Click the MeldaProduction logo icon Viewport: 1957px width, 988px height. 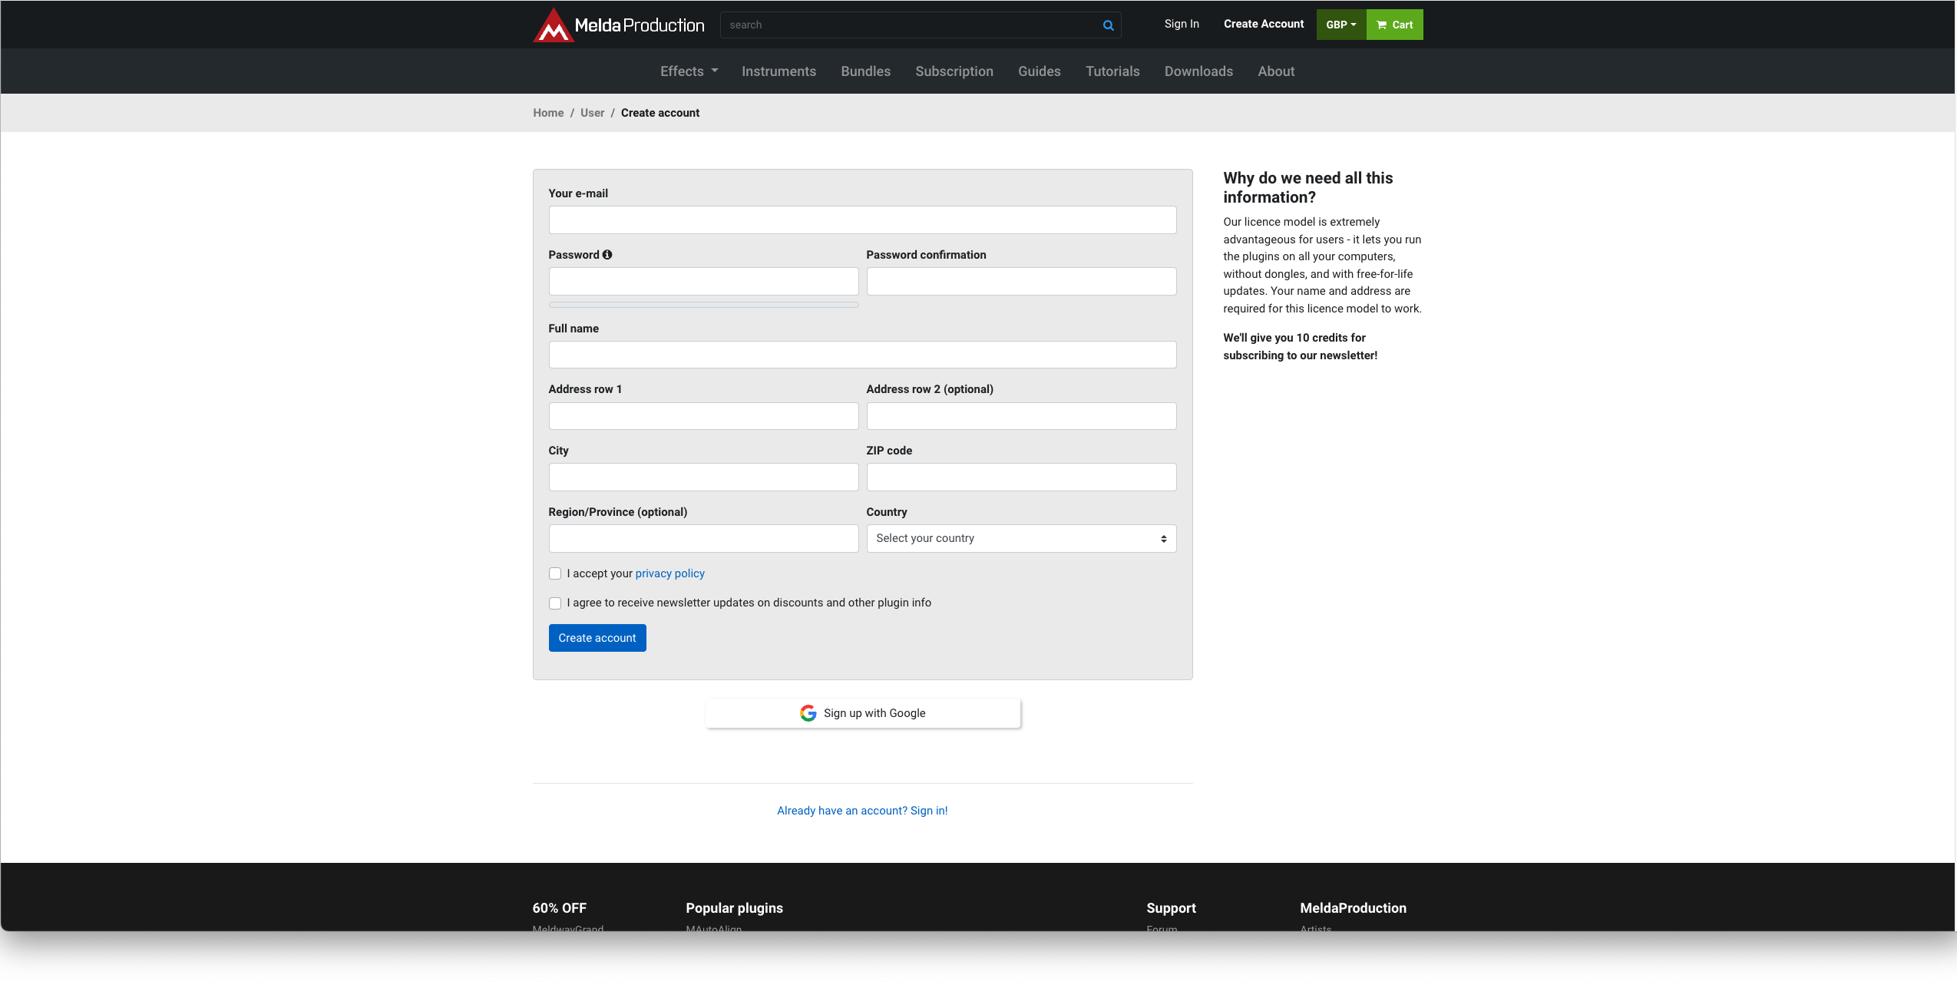[554, 26]
